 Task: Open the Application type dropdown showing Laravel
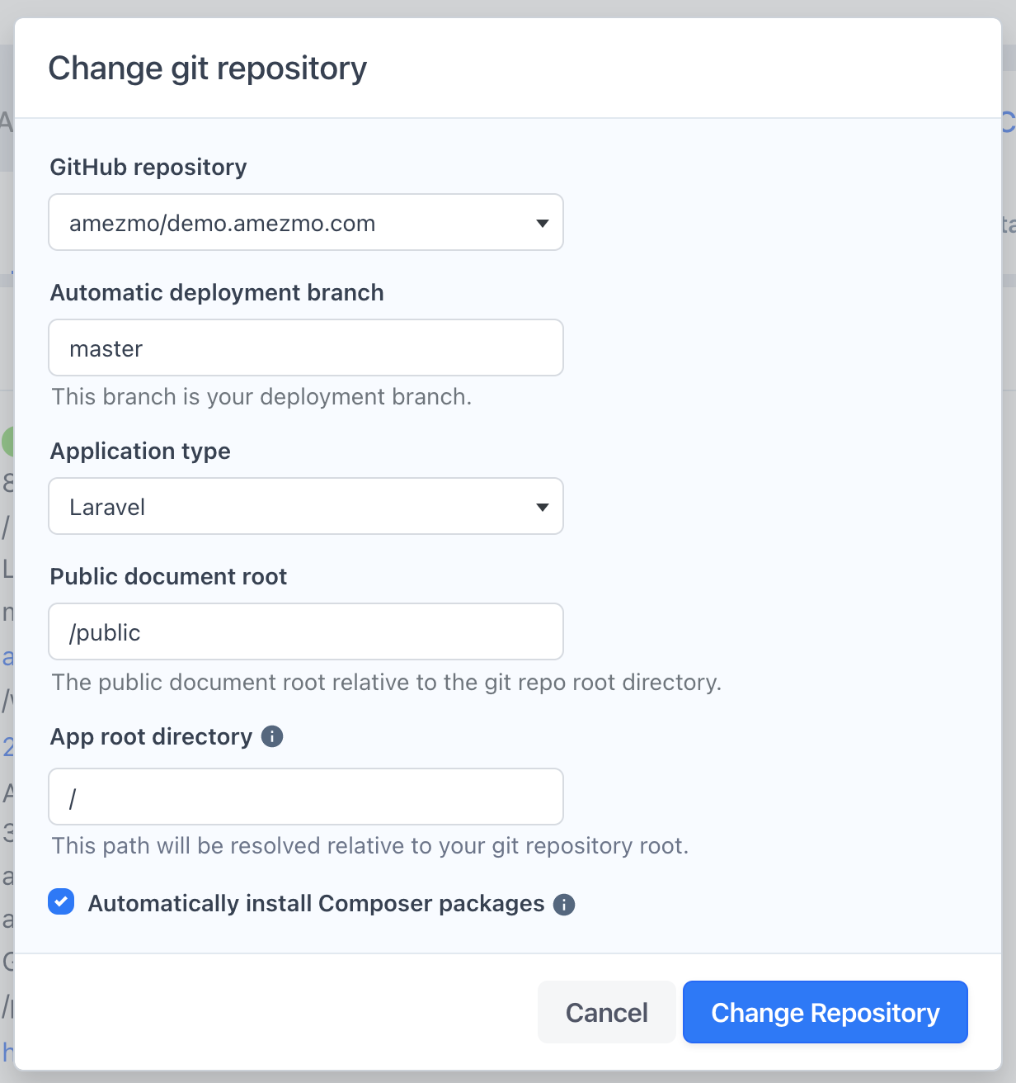pyautogui.click(x=305, y=506)
